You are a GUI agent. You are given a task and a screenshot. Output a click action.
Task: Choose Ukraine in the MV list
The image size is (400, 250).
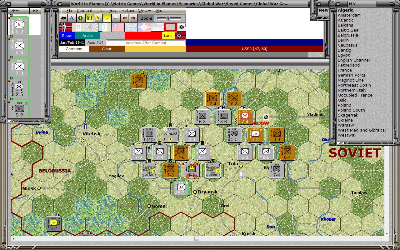tap(345, 120)
